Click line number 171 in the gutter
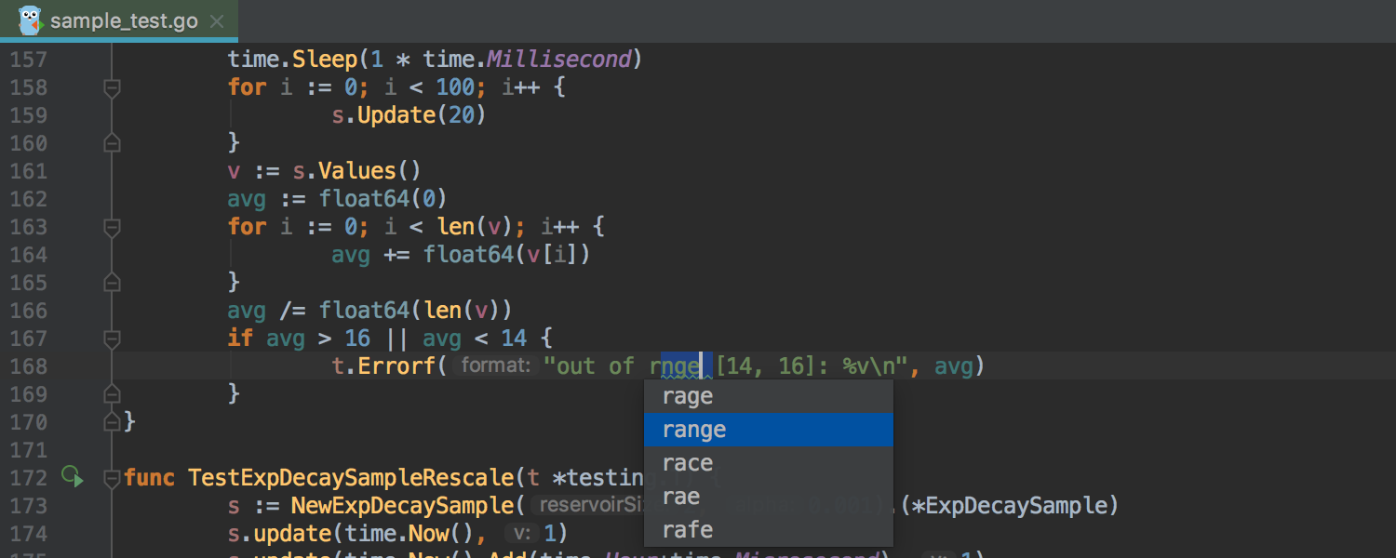The height and width of the screenshot is (558, 1396). click(x=28, y=450)
